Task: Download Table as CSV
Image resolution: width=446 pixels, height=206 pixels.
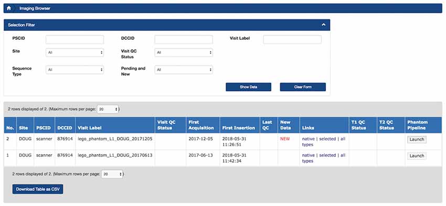Action: tap(38, 189)
